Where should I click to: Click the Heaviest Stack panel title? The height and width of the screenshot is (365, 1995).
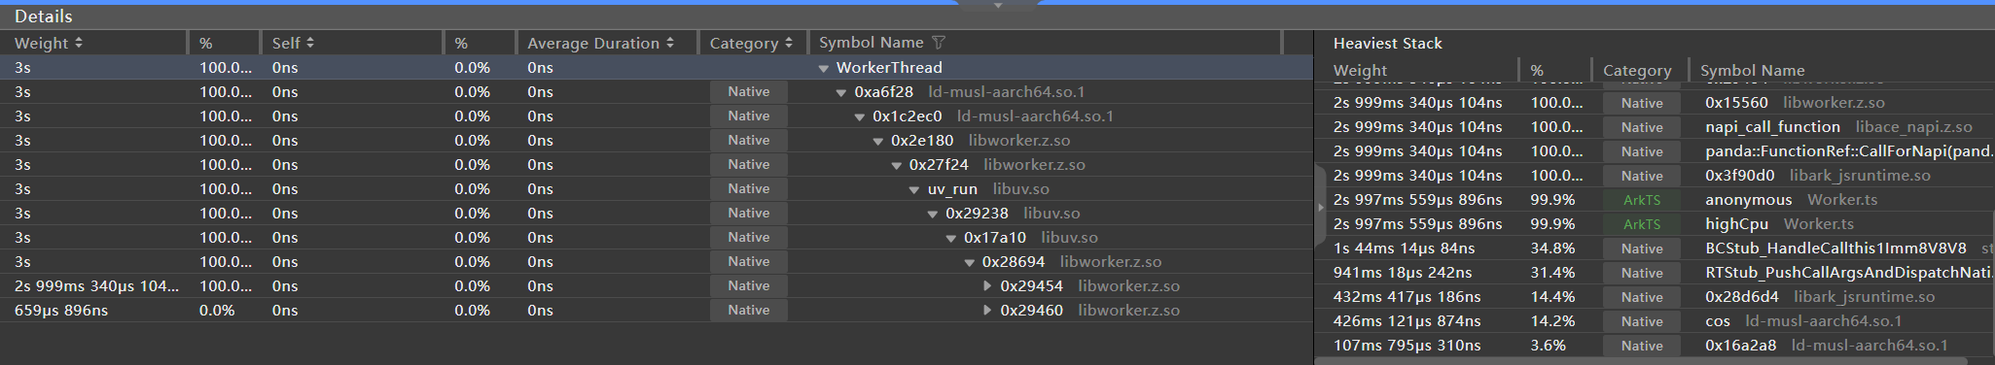pos(1387,43)
